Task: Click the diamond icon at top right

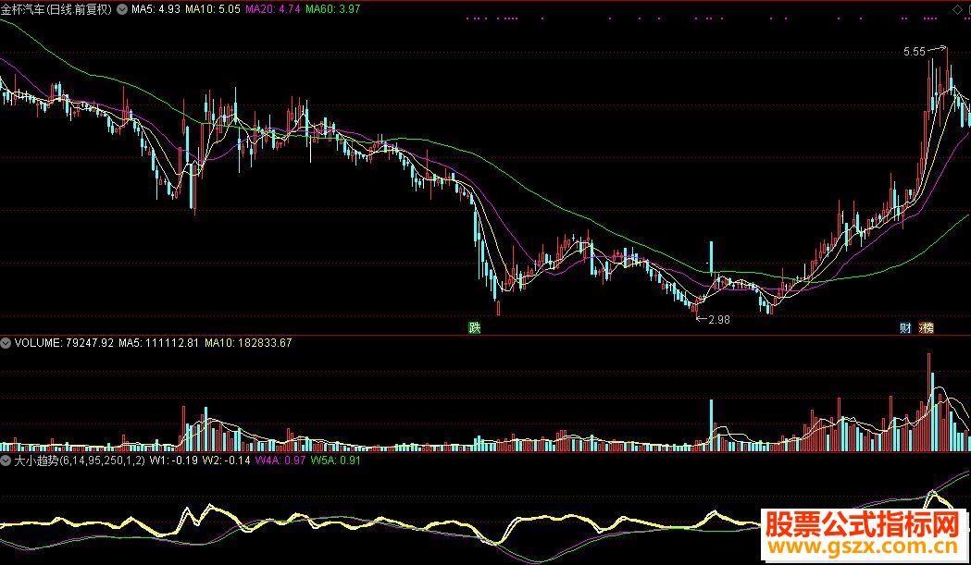Action: [x=958, y=9]
